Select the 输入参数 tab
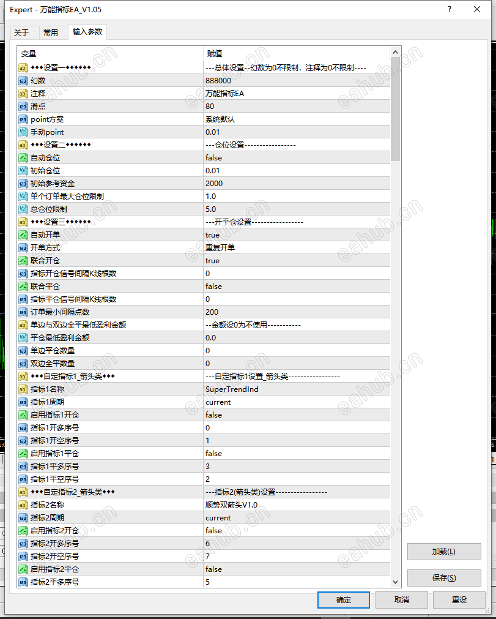Viewport: 496px width, 619px height. (x=87, y=32)
